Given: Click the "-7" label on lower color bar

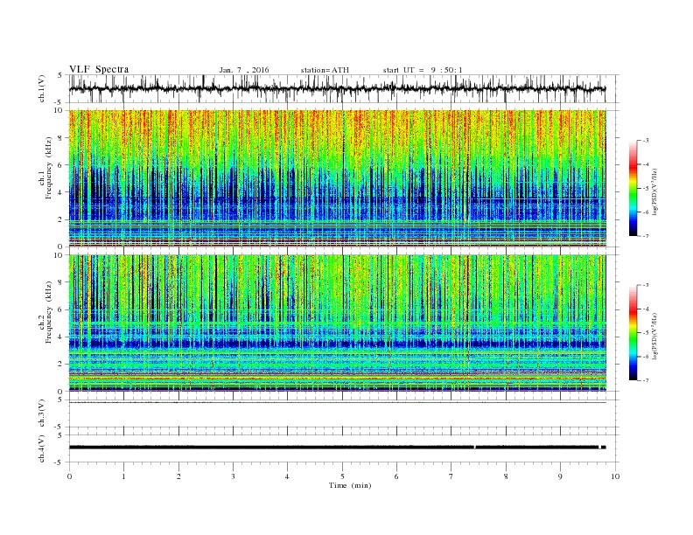Looking at the screenshot, I should [646, 380].
